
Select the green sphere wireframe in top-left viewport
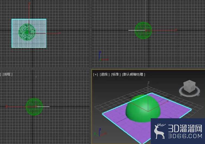click(27, 32)
